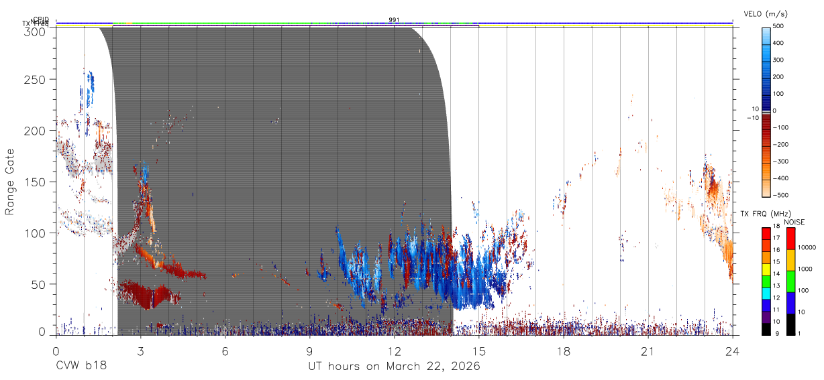This screenshot has height=380, width=824.
Task: Select the black bottom segment of NOISE bar
Action: point(790,324)
